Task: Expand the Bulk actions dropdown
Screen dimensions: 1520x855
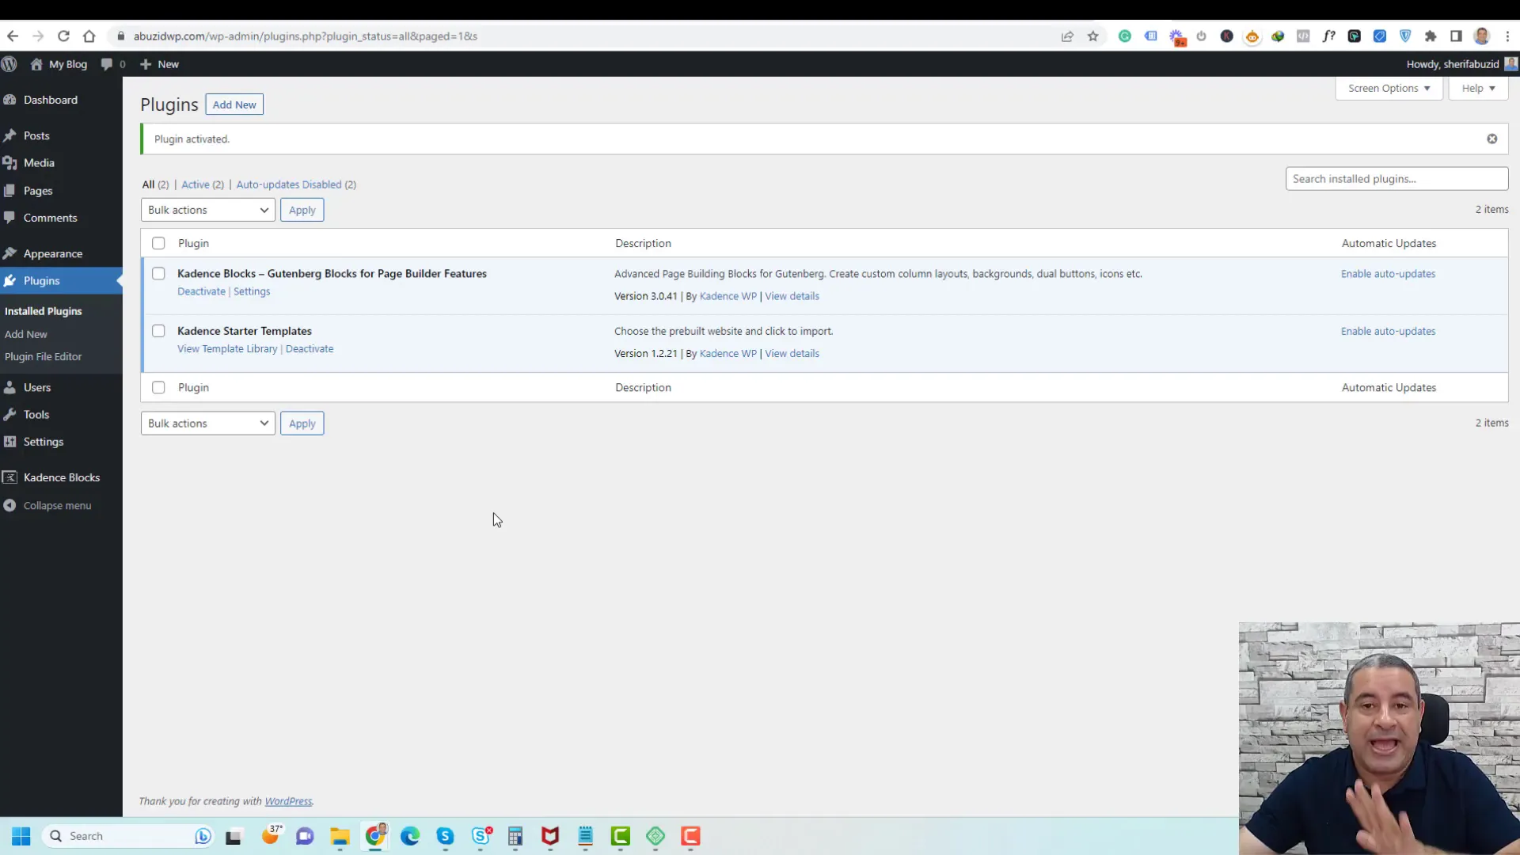Action: click(x=206, y=210)
